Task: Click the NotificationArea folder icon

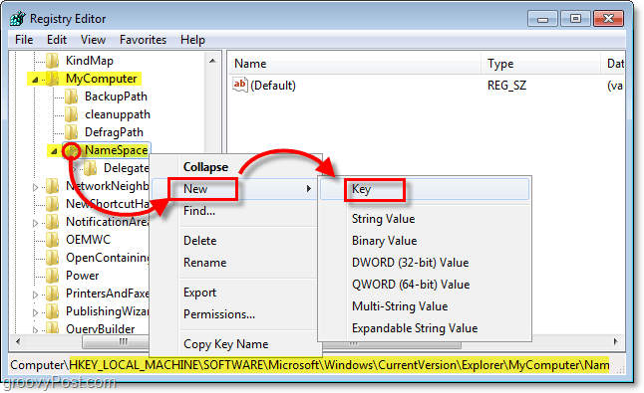Action: click(52, 222)
